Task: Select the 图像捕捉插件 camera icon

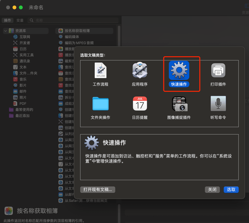Action: pyautogui.click(x=180, y=104)
